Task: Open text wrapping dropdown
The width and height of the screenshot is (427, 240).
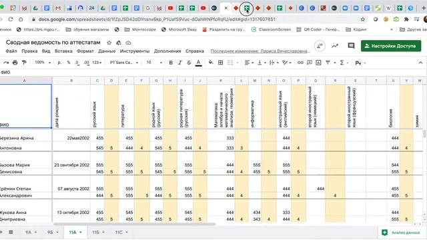Action: pyautogui.click(x=274, y=63)
